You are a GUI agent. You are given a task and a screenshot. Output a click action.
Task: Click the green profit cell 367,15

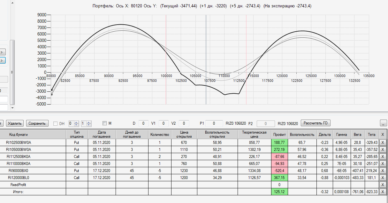(279, 178)
